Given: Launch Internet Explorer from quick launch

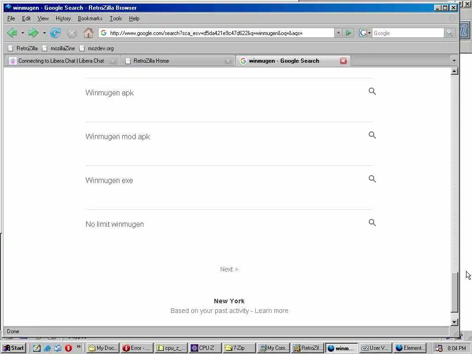Looking at the screenshot, I should [x=47, y=348].
